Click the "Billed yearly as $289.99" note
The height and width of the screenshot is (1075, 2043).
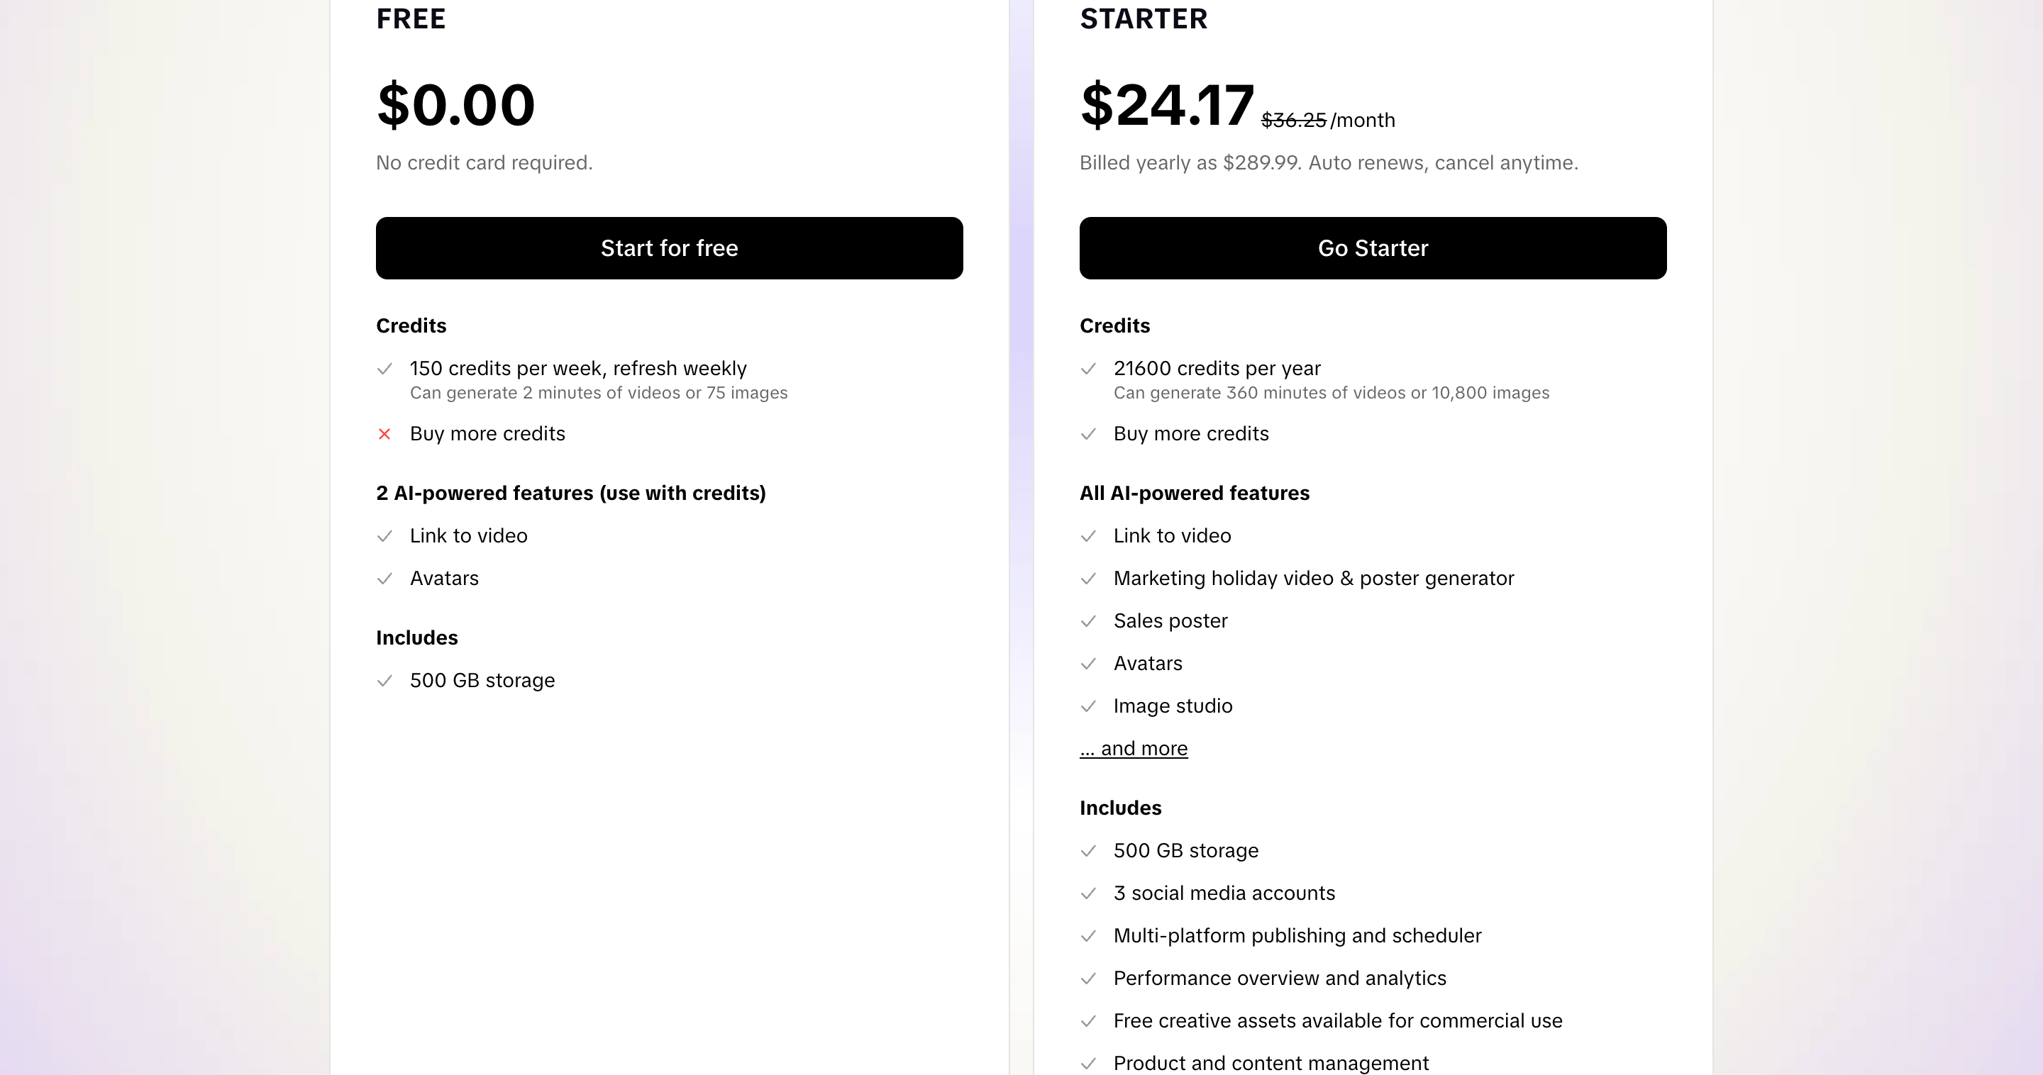1329,163
